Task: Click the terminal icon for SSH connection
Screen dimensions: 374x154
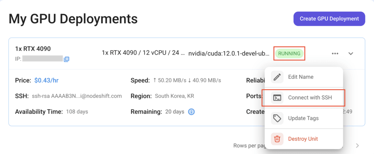Action: click(277, 98)
